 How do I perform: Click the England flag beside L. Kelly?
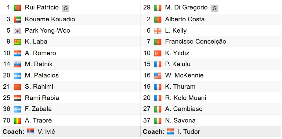(158, 31)
